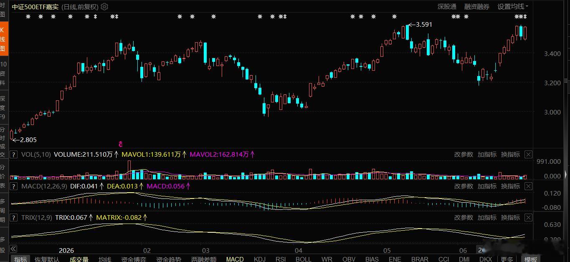Select the 指标 tab at bottom left
Screen dimensions: 570x262
(20, 259)
